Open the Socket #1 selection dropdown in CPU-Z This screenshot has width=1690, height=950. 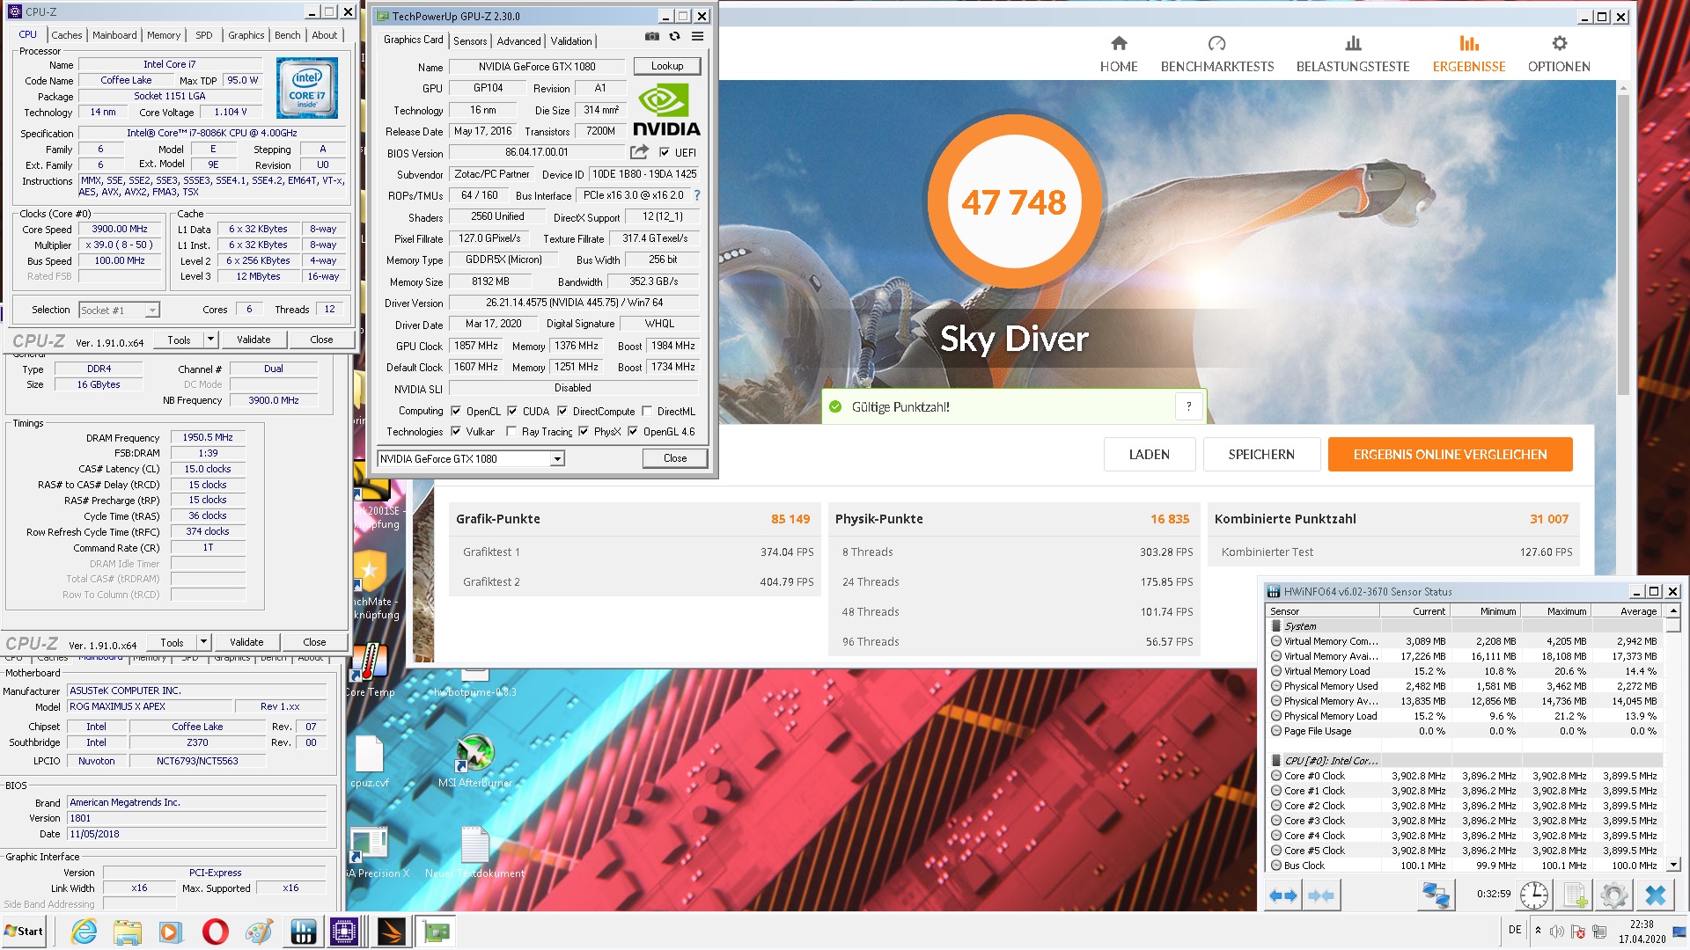[x=152, y=310]
